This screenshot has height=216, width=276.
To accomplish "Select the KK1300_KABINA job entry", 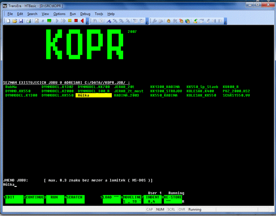I will [x=165, y=87].
